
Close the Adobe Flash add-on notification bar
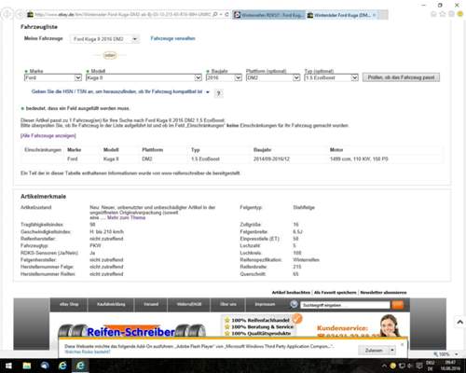click(403, 344)
